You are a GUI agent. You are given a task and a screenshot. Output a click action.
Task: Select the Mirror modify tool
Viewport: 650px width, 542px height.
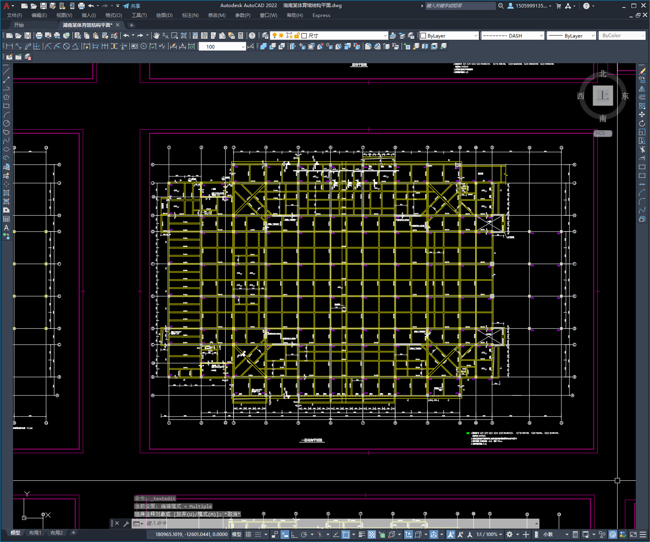pos(642,88)
